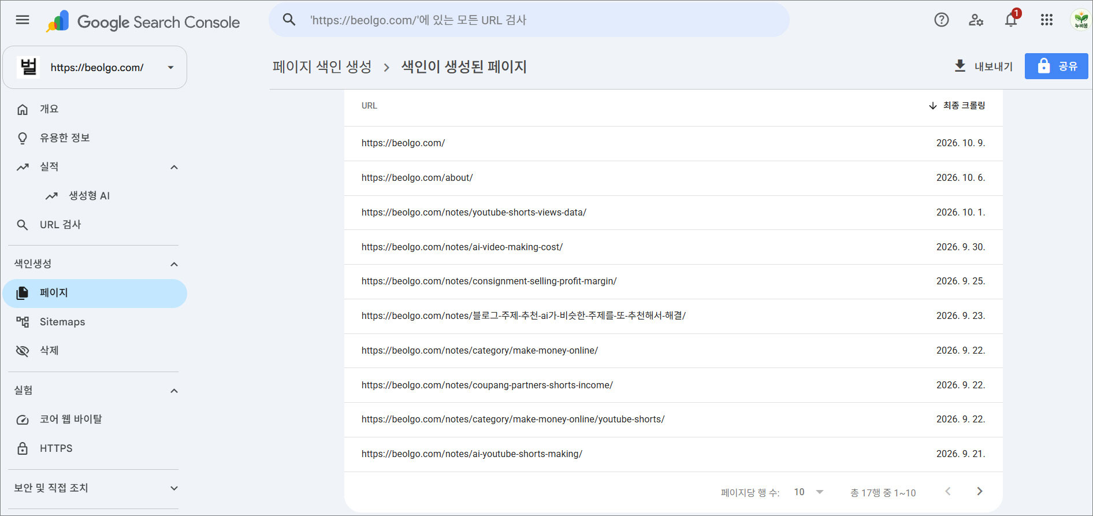The image size is (1093, 516).
Task: Open the Sitemaps page
Action: click(95, 322)
